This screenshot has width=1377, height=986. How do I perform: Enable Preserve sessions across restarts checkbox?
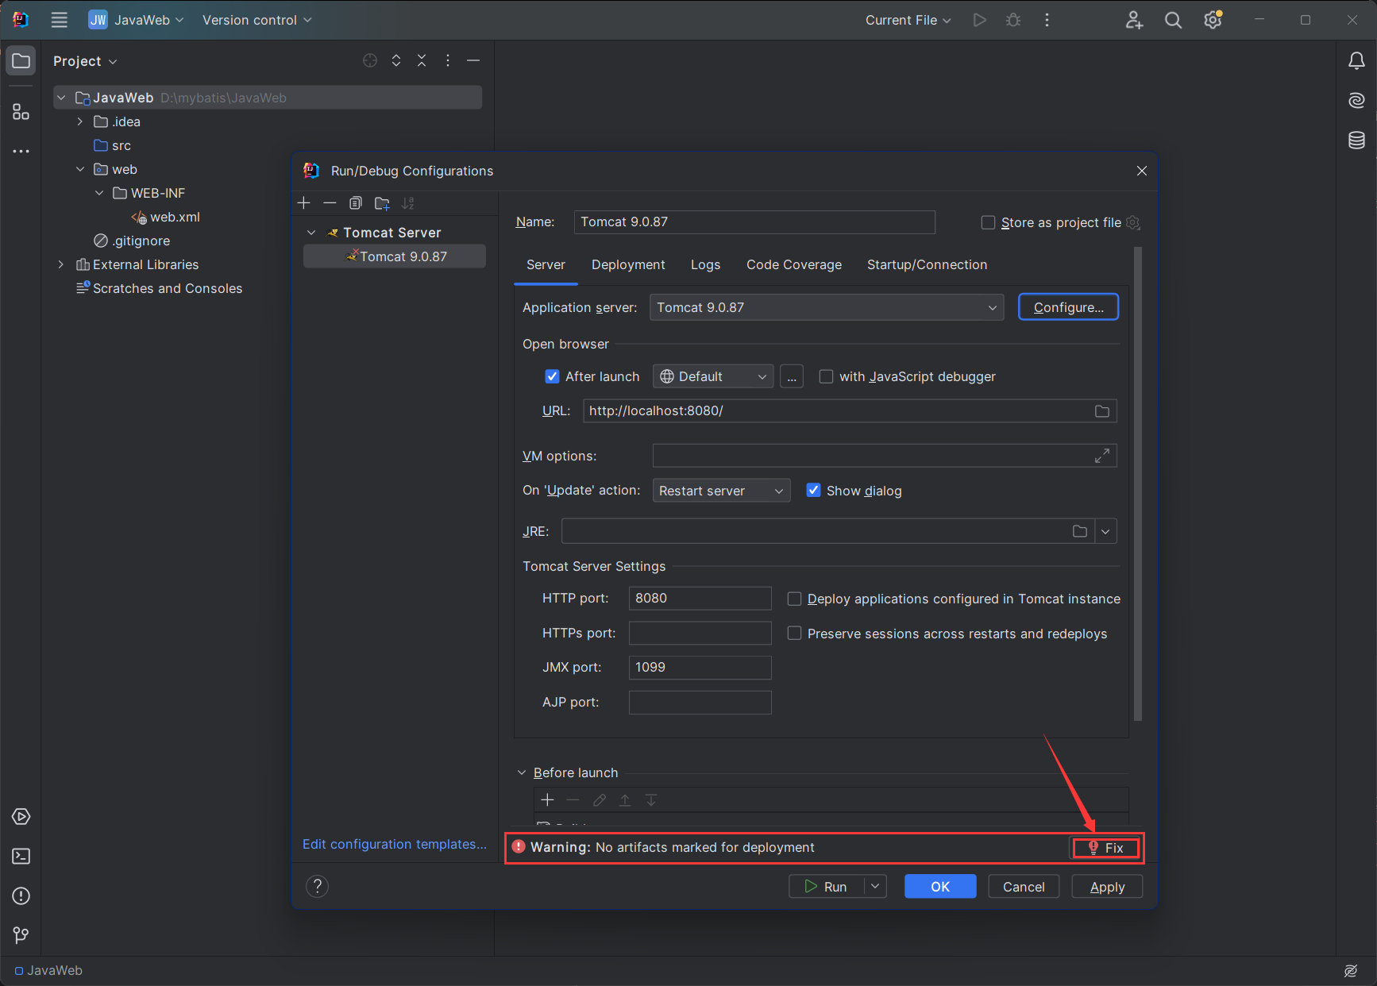point(794,634)
